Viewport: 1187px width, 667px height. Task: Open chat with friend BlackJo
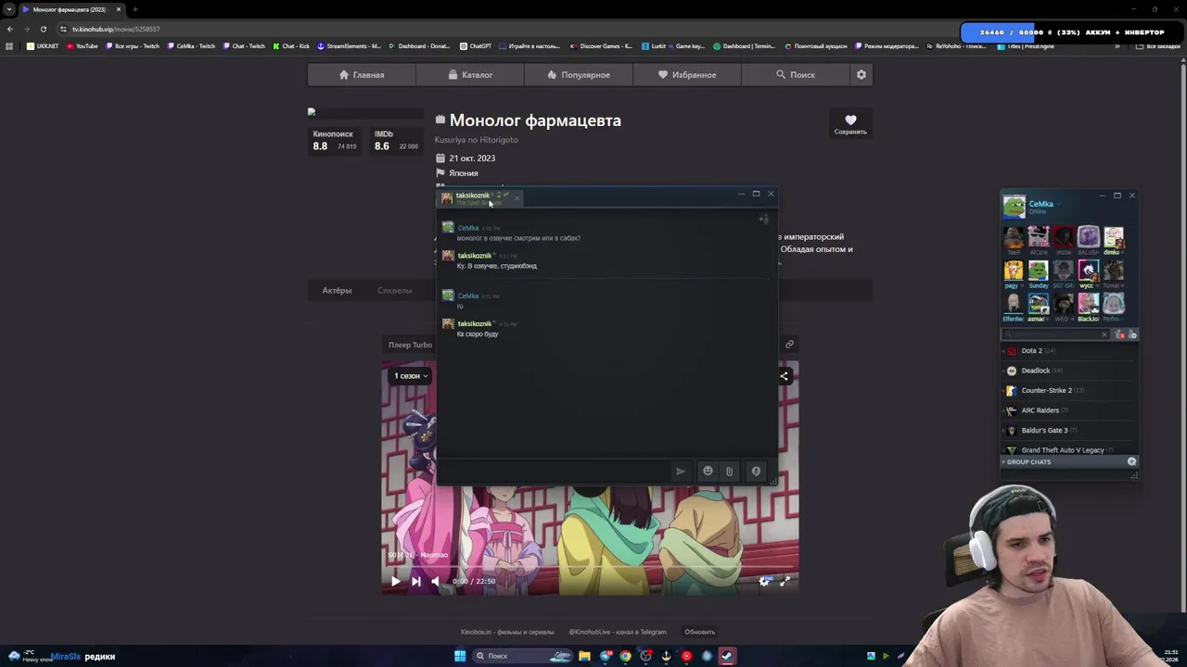(1088, 307)
